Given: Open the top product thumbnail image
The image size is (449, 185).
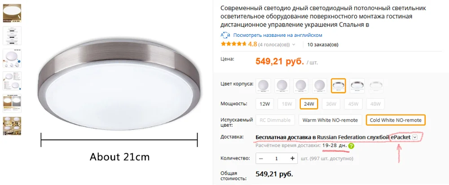Looking at the screenshot, I should pos(12,13).
